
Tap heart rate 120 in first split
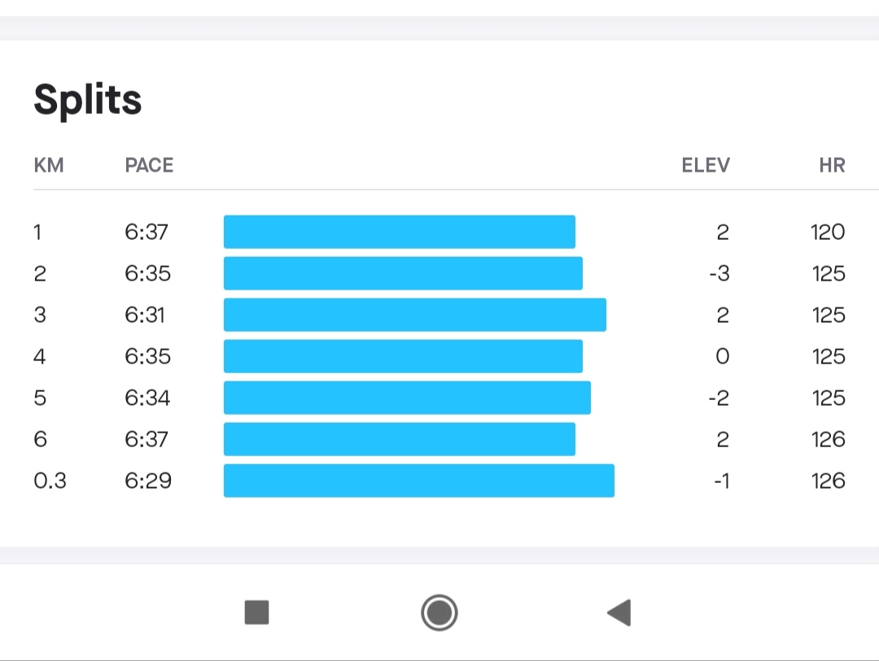[828, 232]
